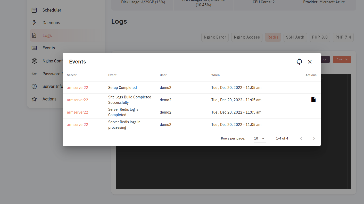Click the Server column header

72,75
